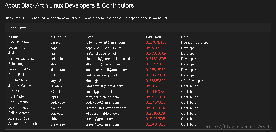Open GPG key link 0x17F838F9

click(156, 97)
